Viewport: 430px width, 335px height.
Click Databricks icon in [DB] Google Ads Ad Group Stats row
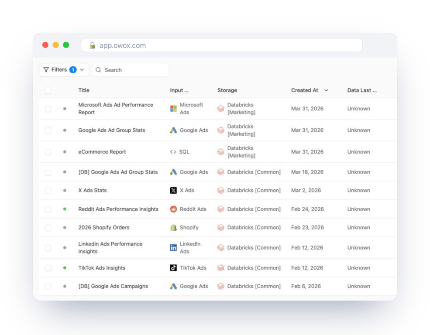pos(221,172)
